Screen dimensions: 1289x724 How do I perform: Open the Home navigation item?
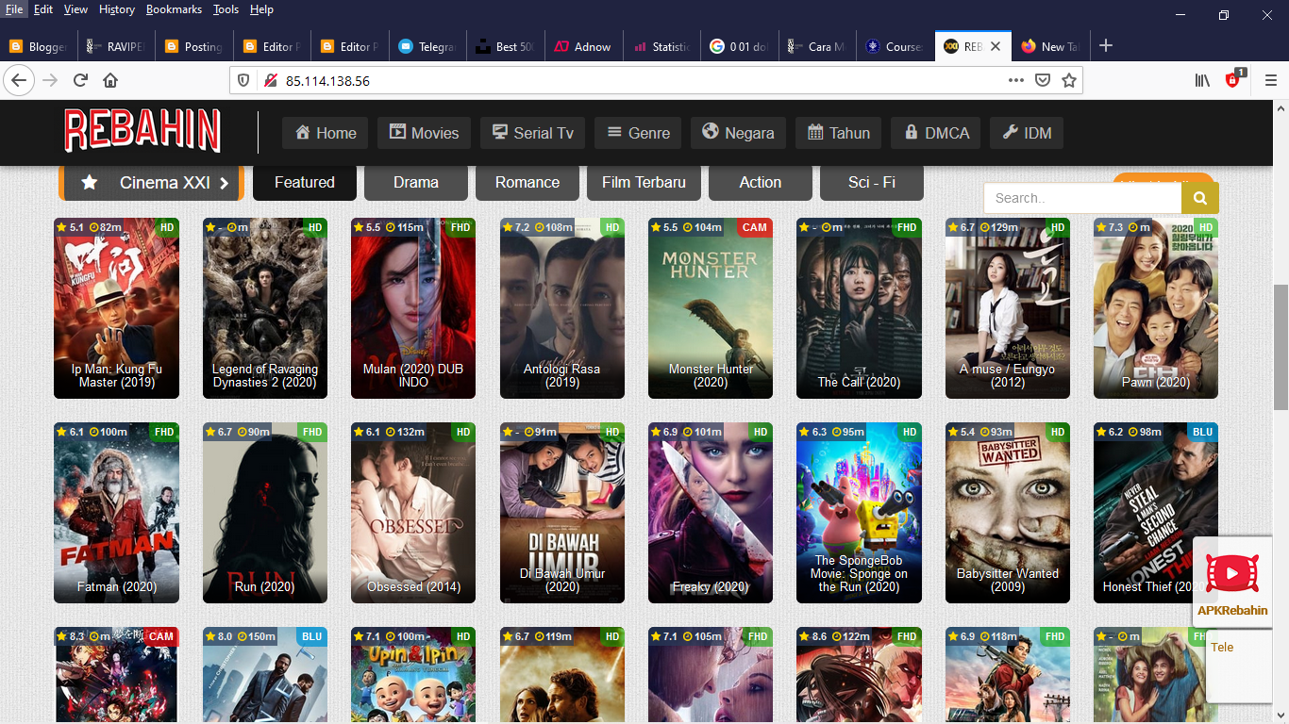tap(326, 133)
